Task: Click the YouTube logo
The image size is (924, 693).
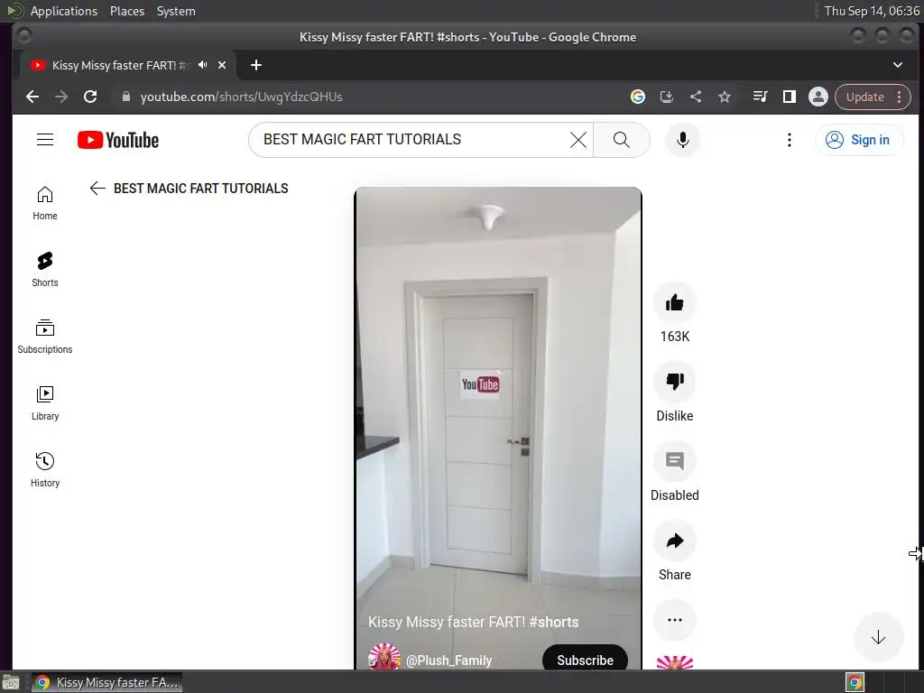Action: (x=118, y=140)
